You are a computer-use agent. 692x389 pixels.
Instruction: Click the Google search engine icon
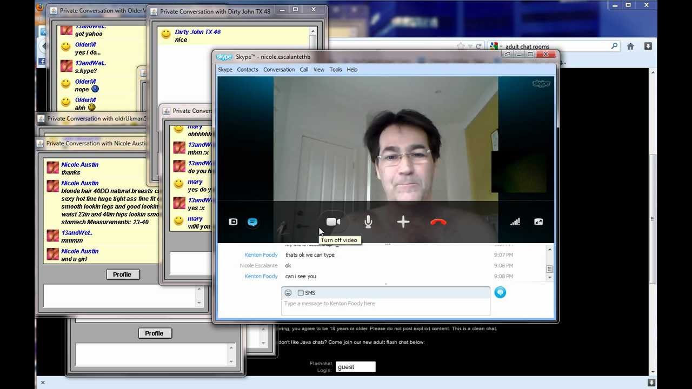tap(494, 46)
